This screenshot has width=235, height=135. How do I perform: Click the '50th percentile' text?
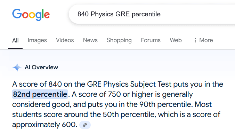click(129, 114)
